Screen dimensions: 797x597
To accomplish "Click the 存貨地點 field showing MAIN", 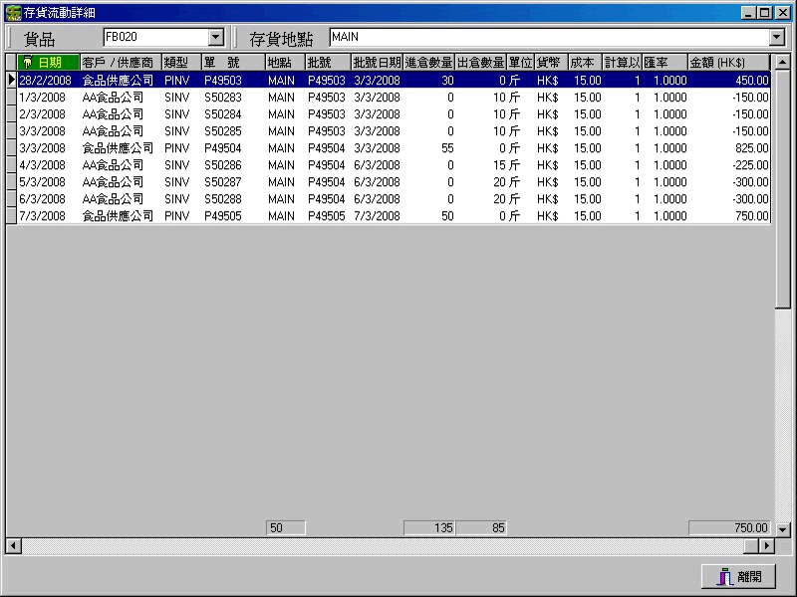I will click(548, 38).
